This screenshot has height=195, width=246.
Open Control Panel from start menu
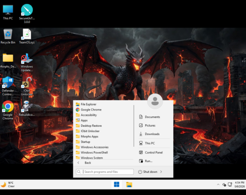tap(154, 152)
